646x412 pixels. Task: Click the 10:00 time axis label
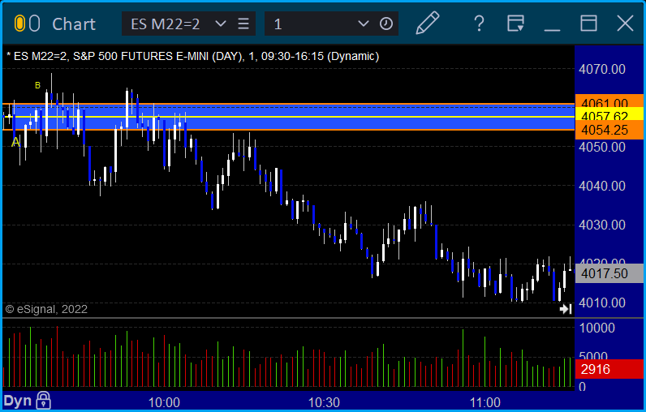point(164,402)
